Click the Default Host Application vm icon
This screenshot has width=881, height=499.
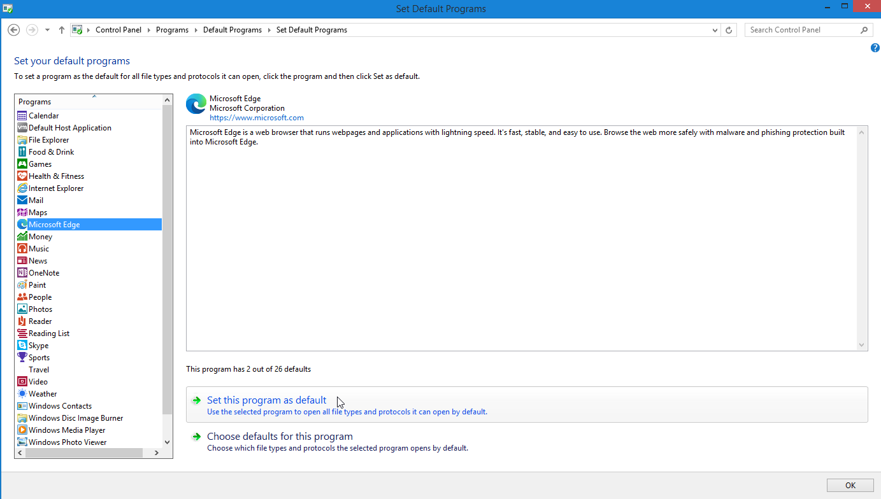pyautogui.click(x=22, y=128)
